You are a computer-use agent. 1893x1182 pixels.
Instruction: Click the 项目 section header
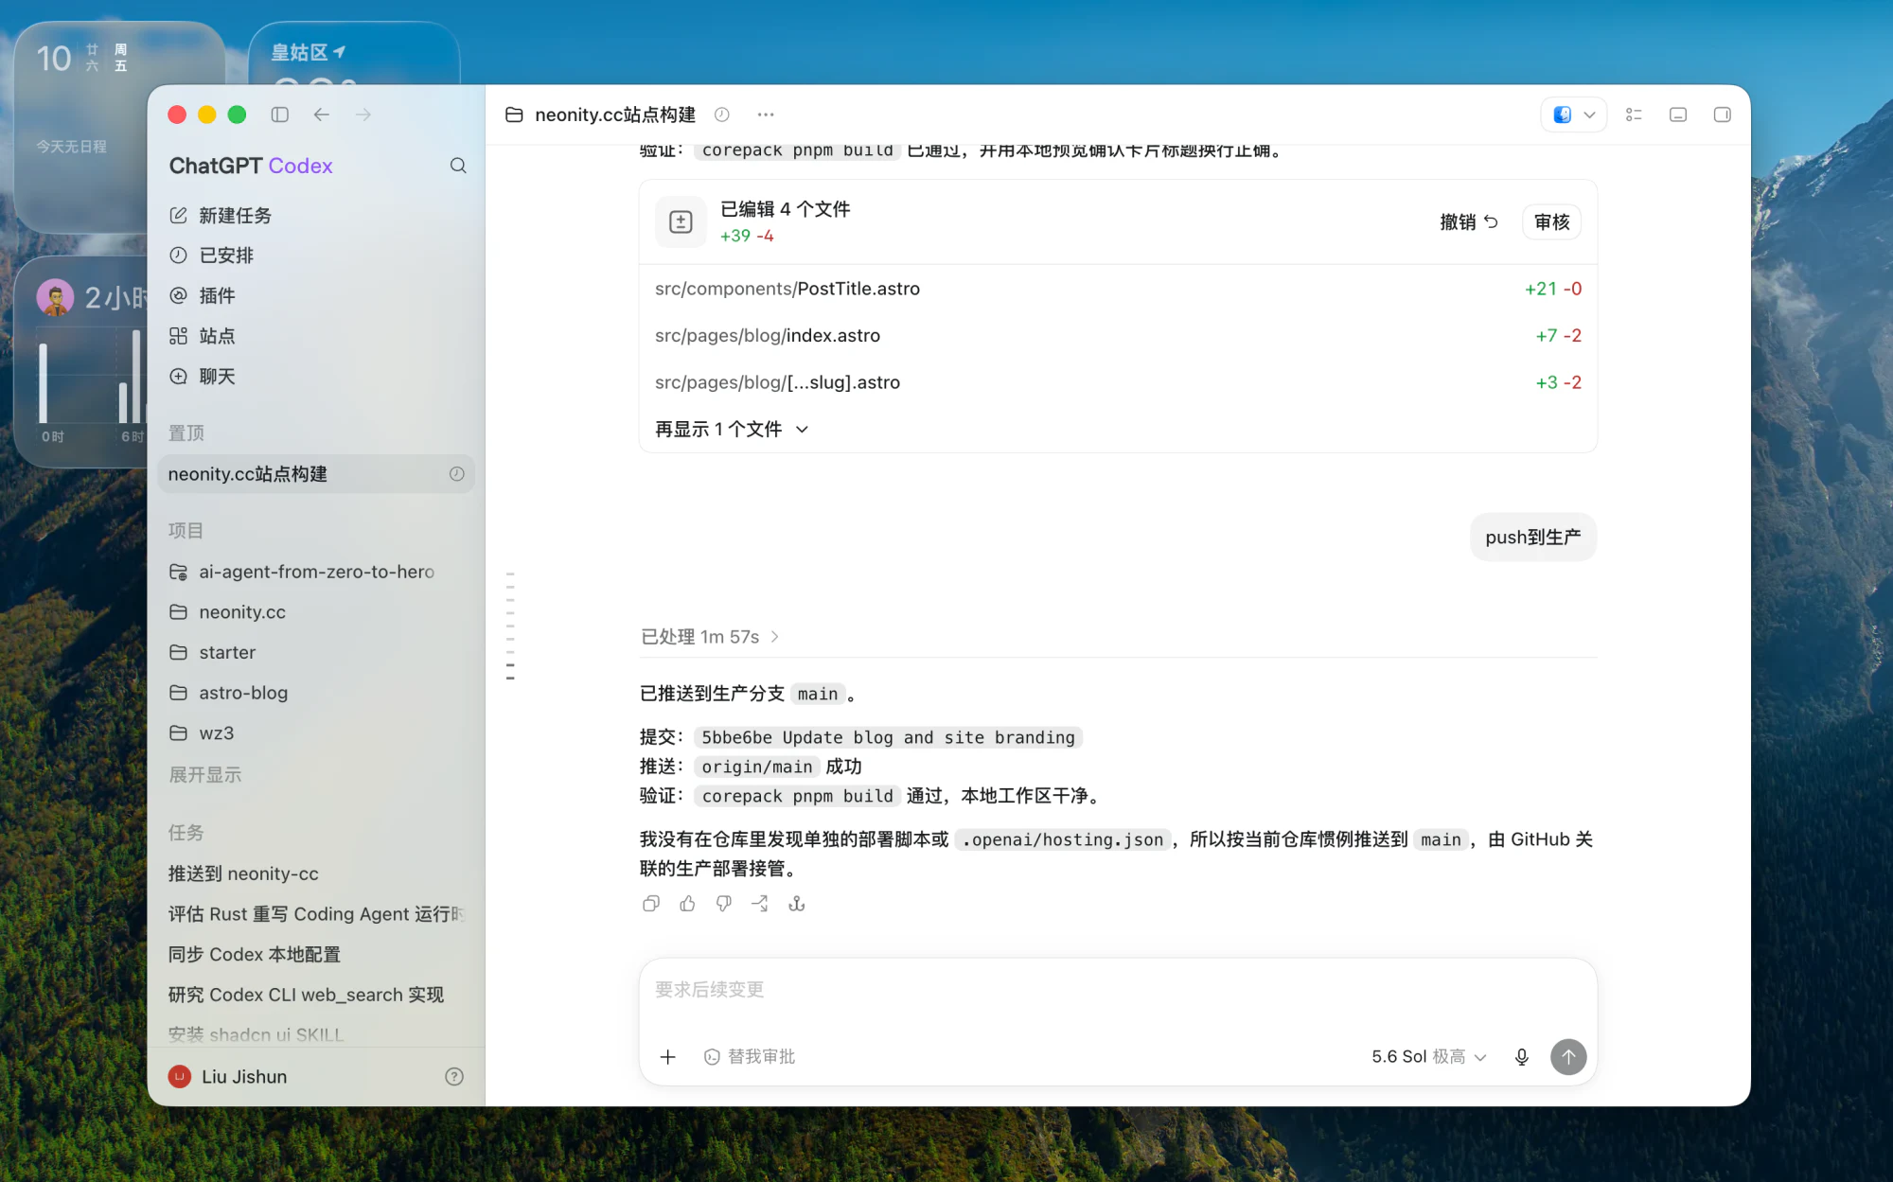[186, 531]
